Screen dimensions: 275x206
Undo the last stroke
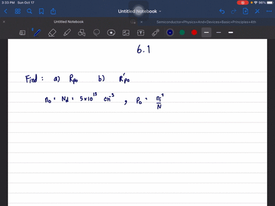tap(222, 11)
